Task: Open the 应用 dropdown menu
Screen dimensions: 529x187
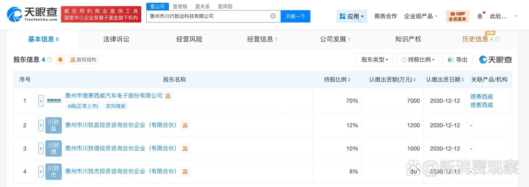Action: pyautogui.click(x=352, y=16)
